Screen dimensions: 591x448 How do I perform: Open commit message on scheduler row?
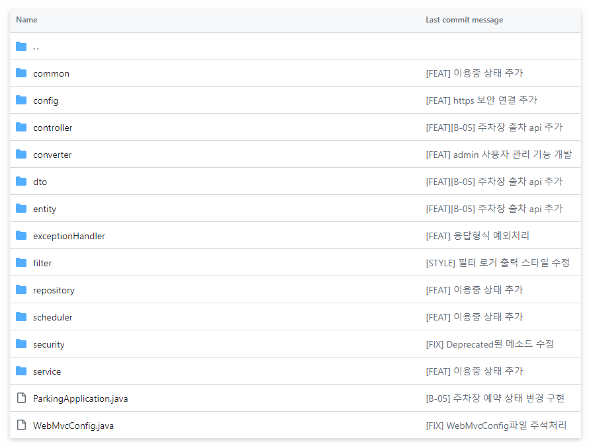[475, 317]
